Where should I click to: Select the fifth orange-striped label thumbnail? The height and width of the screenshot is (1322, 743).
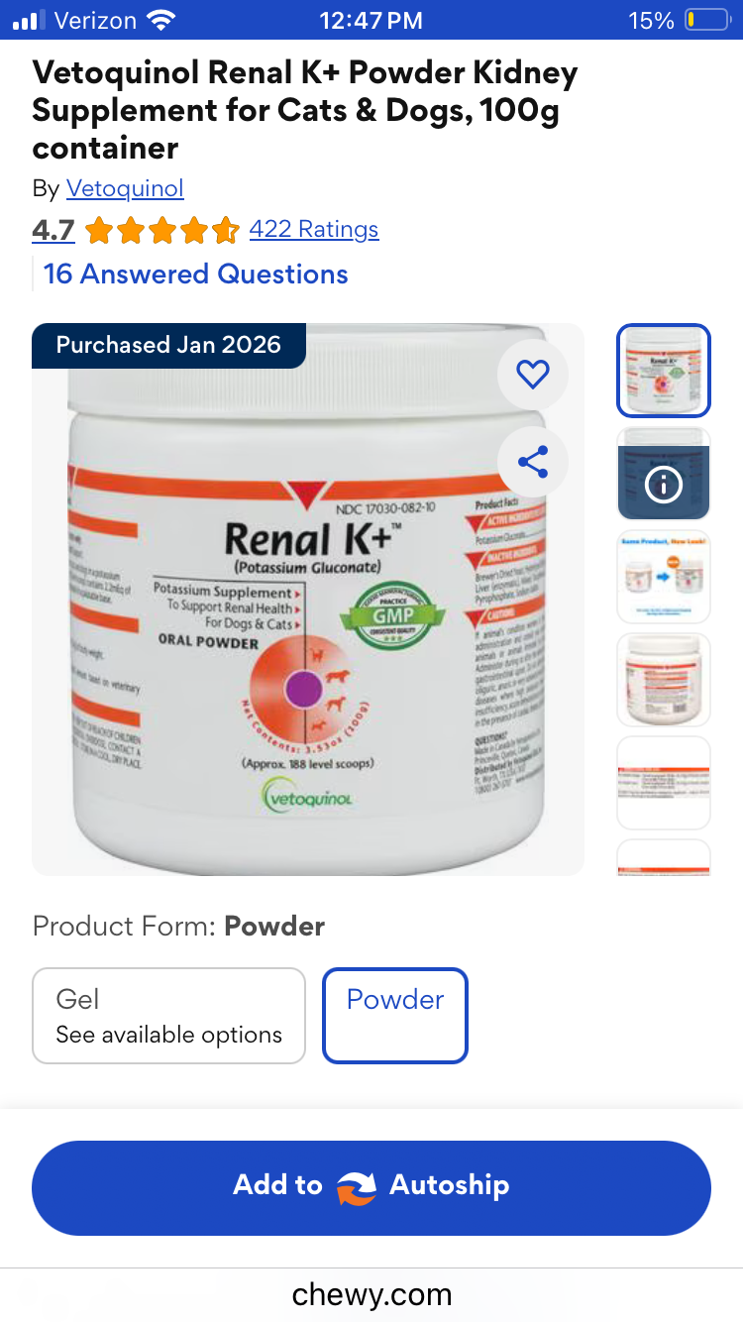[664, 783]
